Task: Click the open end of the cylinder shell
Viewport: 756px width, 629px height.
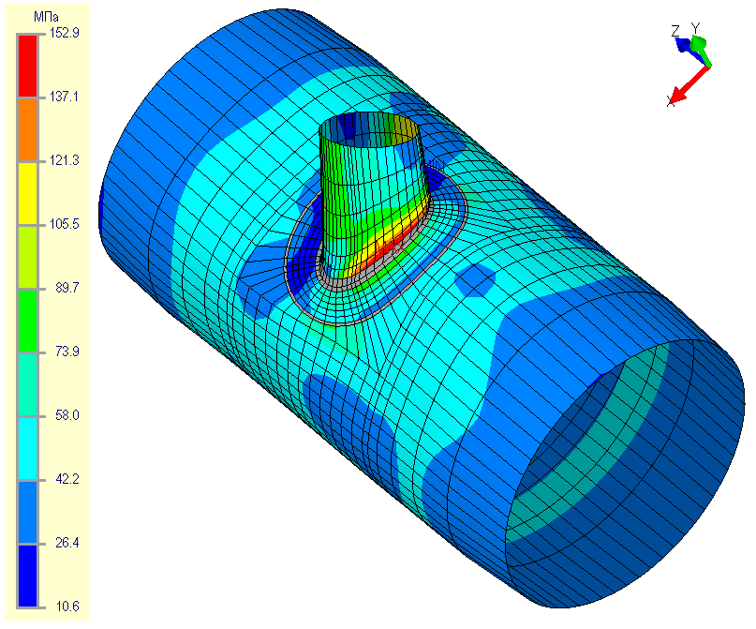Action: pyautogui.click(x=624, y=472)
